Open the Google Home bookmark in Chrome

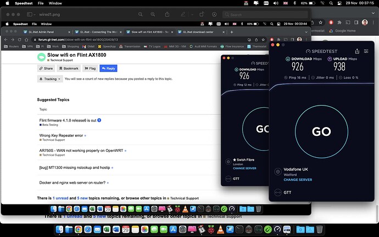point(342,31)
